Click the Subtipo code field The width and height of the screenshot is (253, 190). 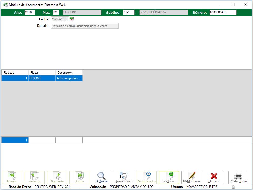click(x=129, y=12)
